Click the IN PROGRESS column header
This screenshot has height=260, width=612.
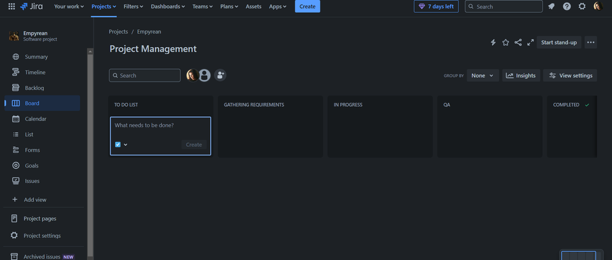point(348,105)
